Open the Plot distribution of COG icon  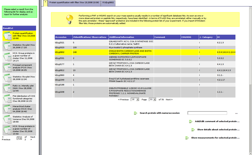[7, 98]
